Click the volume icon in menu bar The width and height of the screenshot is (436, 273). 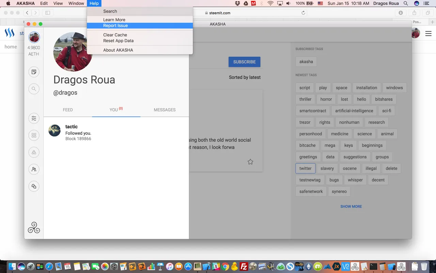point(289,3)
